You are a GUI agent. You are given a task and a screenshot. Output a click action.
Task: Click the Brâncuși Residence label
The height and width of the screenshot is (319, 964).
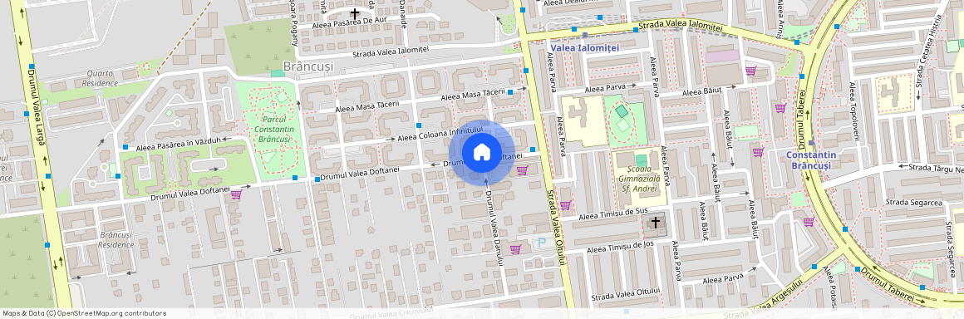coord(116,240)
